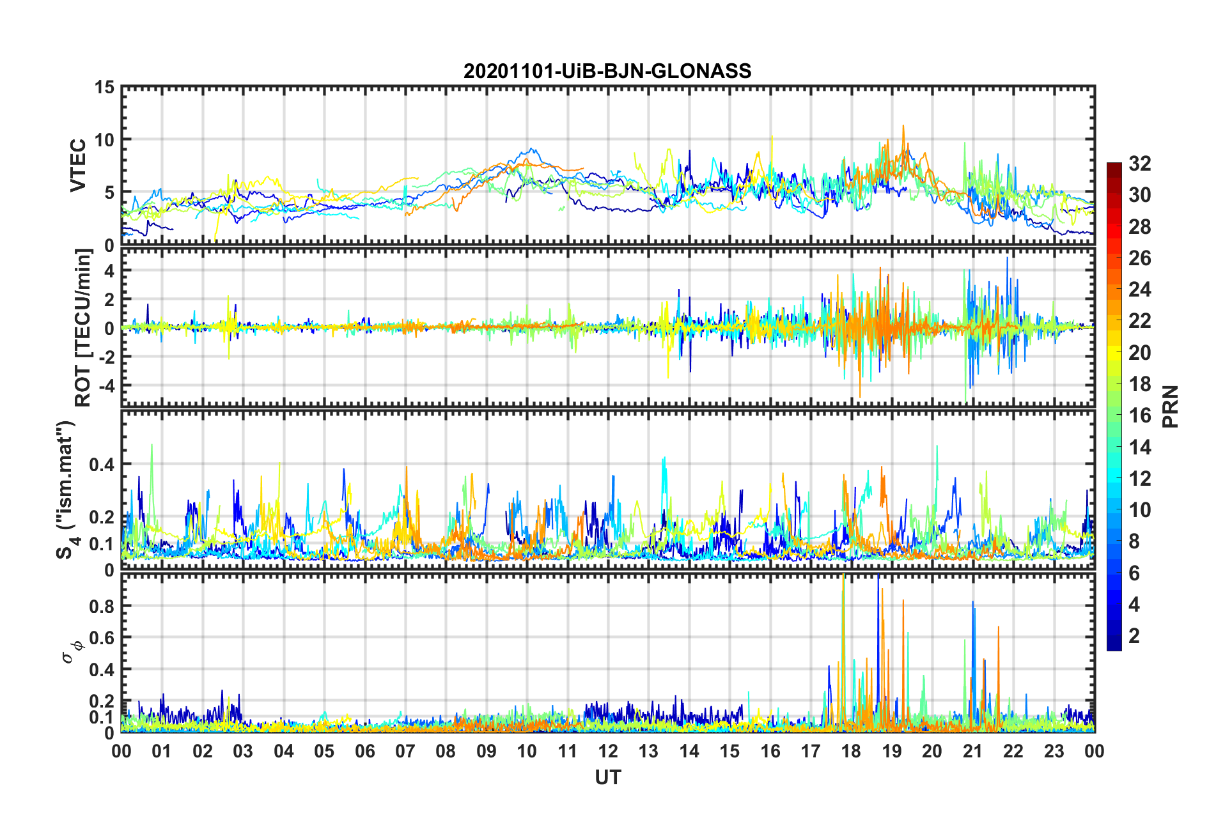Click UT axis tick label 19
This screenshot has height=813, width=1216.
[x=892, y=751]
